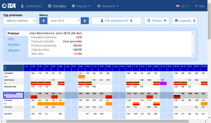Open the Typ přehledu Měsíční přehled dropdown
Viewport: 211px width, 123px height.
click(20, 21)
